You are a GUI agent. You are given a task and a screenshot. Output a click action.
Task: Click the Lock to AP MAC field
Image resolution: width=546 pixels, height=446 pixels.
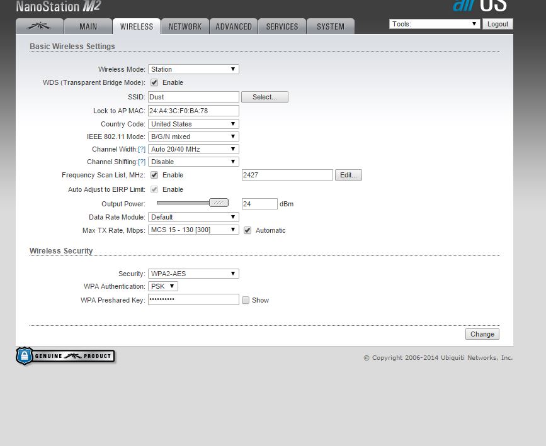193,111
